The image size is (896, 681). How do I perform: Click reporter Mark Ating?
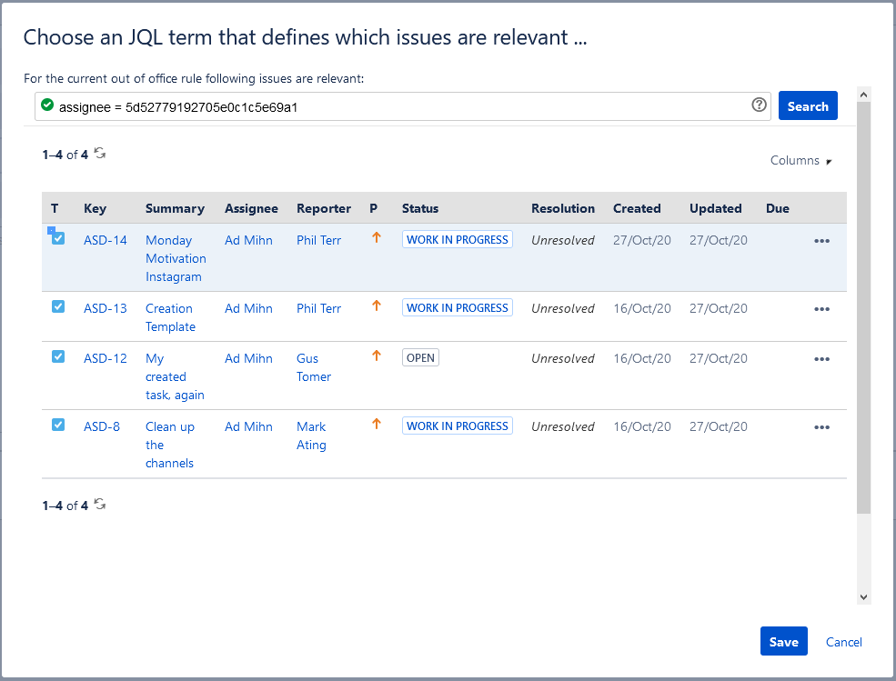tap(311, 436)
